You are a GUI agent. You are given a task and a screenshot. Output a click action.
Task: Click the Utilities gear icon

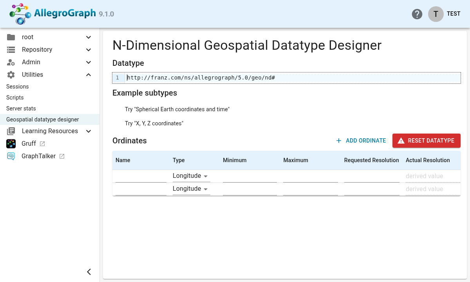coord(11,75)
